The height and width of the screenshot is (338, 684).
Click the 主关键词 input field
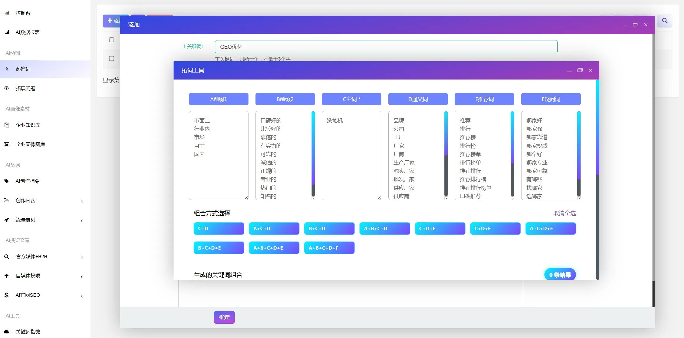tap(386, 47)
